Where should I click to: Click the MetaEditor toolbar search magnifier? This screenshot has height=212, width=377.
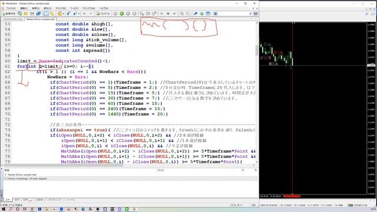pos(250,14)
